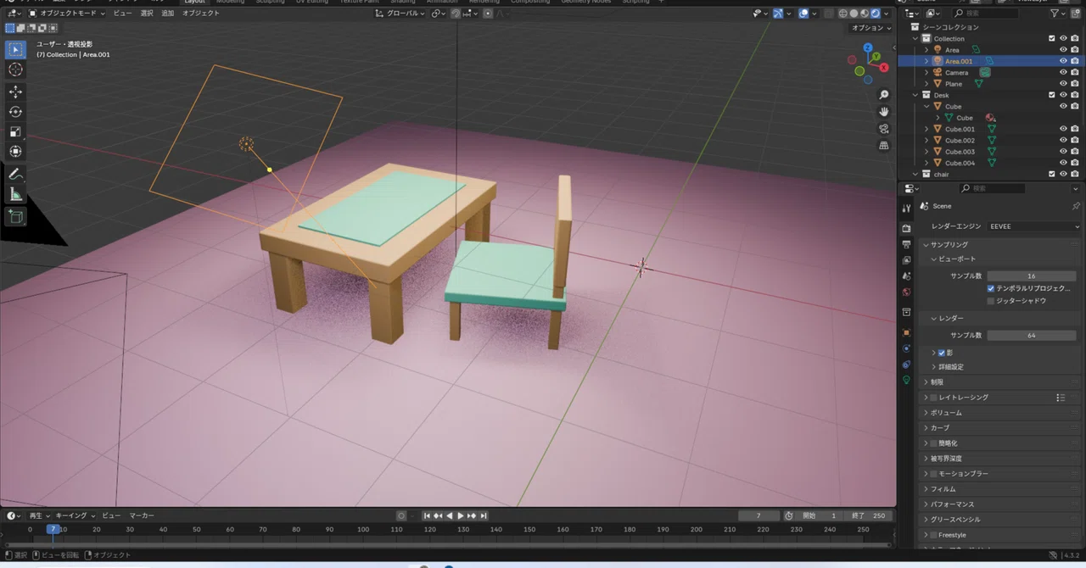The height and width of the screenshot is (568, 1086).
Task: Disable rendering for Cube.001
Action: coord(1075,129)
